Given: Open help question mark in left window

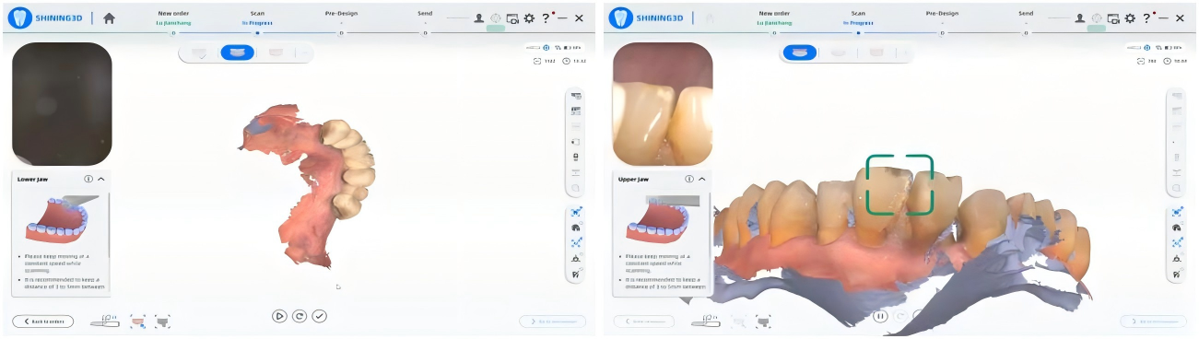Looking at the screenshot, I should coord(546,18).
